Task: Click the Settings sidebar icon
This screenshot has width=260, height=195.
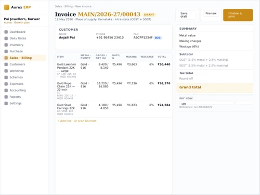Action: 6,103
